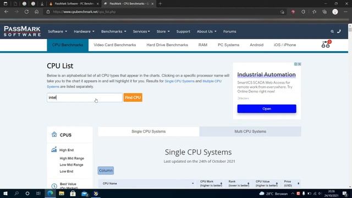Open the RAM benchmarks tab
The image size is (352, 198).
coord(203,45)
